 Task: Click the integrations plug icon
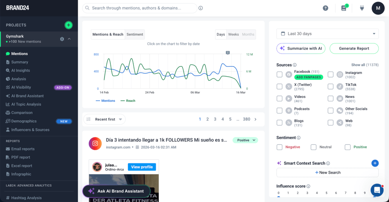click(362, 8)
